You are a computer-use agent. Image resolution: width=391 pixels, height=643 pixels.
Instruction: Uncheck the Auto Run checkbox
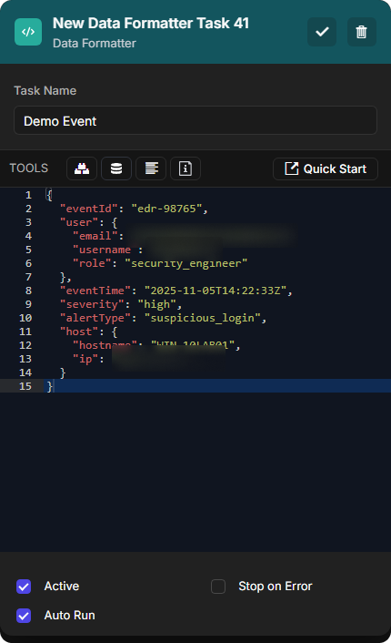click(24, 616)
